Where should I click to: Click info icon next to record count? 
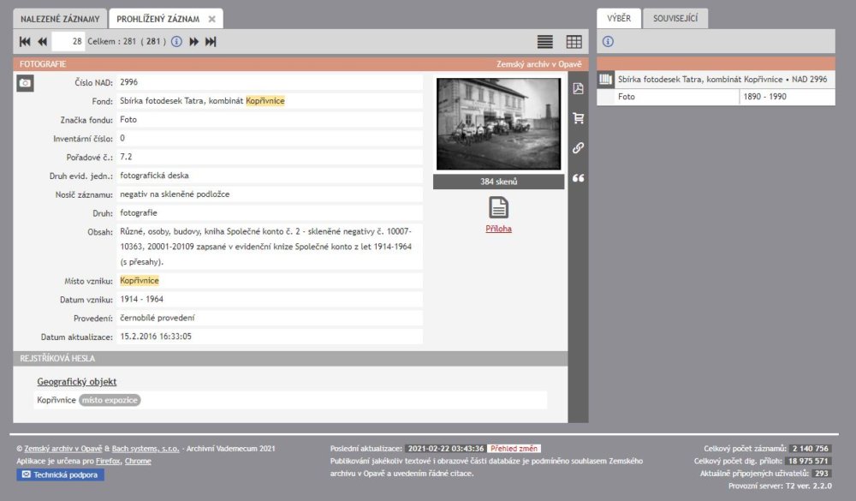pos(176,41)
